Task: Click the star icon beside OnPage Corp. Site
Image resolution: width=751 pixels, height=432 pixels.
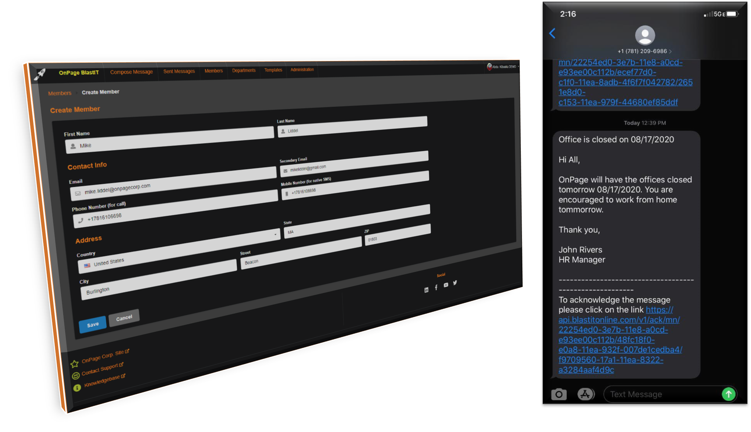Action: [x=74, y=363]
